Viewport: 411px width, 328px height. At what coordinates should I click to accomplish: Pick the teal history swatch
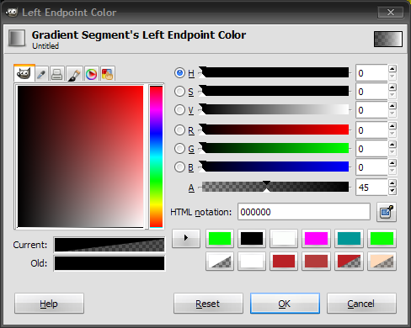(x=349, y=239)
